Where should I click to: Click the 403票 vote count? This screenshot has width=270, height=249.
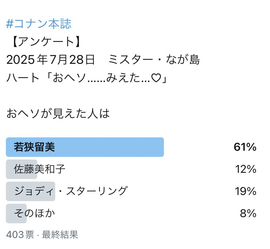[x=20, y=235]
